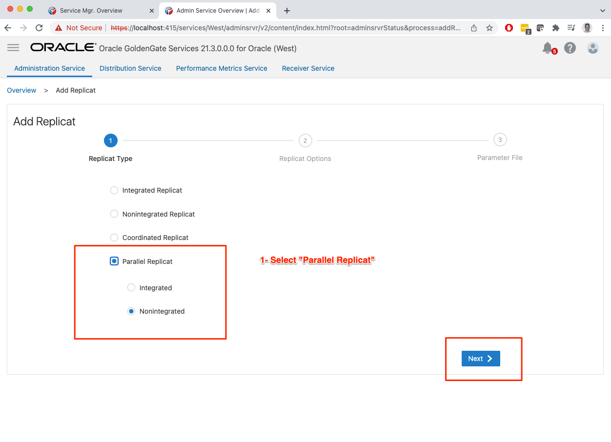This screenshot has width=611, height=442.
Task: Choose the Coordinated Replicat radio option
Action: click(114, 238)
